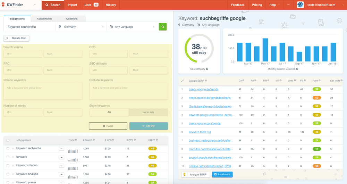Open the Feedback link

coord(238,5)
